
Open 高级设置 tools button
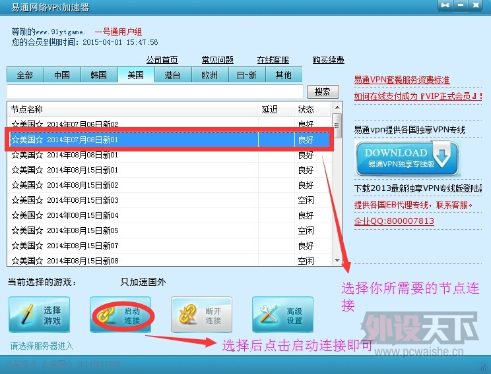click(x=282, y=315)
